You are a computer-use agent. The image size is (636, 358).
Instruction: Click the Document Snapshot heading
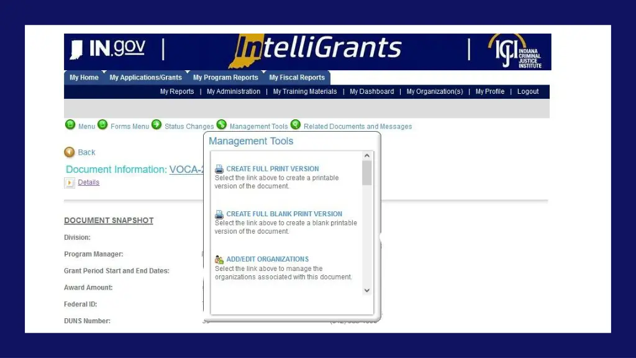coord(109,221)
